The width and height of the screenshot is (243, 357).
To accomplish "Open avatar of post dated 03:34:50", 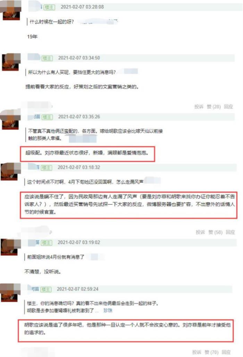I will [11, 62].
